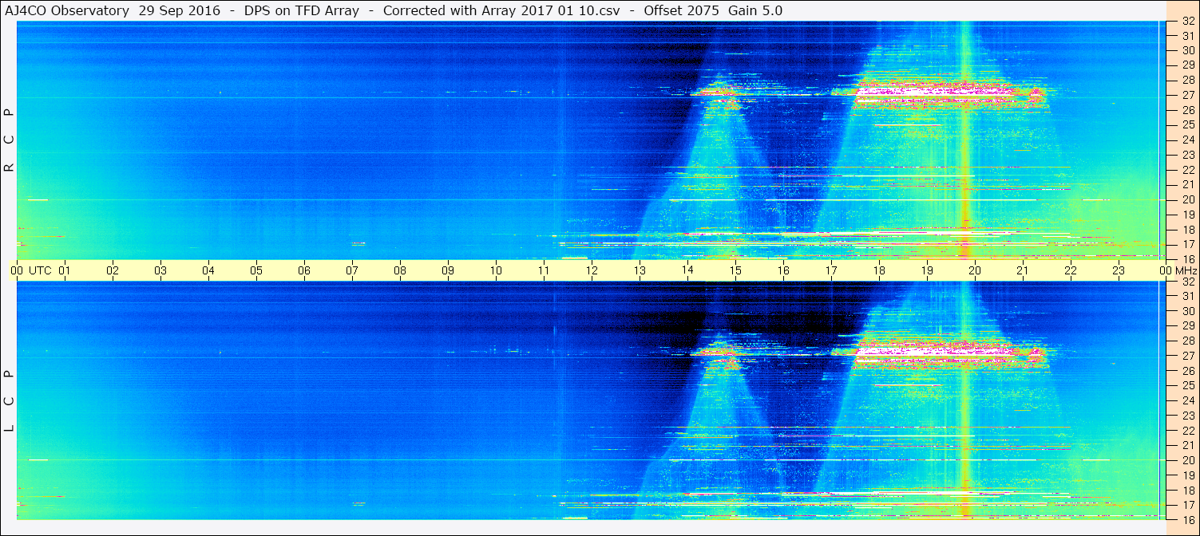The height and width of the screenshot is (536, 1200).
Task: Click the Gain 5.0 value in title
Action: (755, 10)
